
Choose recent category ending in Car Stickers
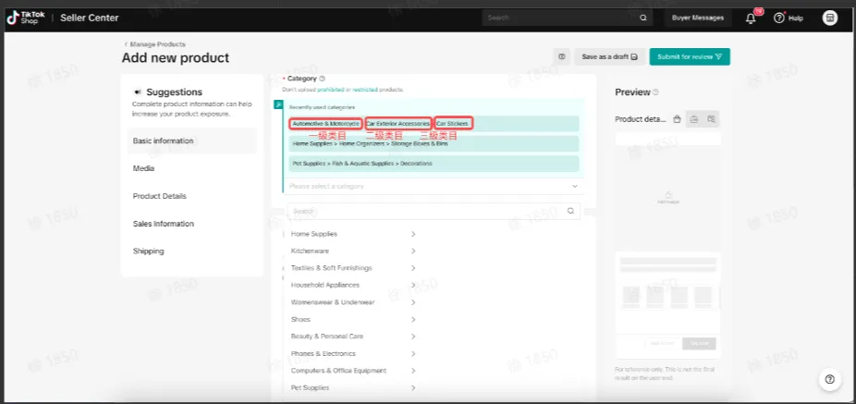pyautogui.click(x=434, y=124)
